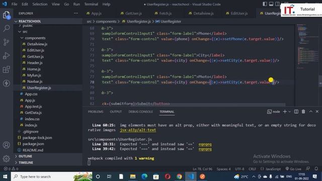Screen dimensions: 322x181
Task: Click the Ln 78, Col 96 status
Action: [202, 169]
